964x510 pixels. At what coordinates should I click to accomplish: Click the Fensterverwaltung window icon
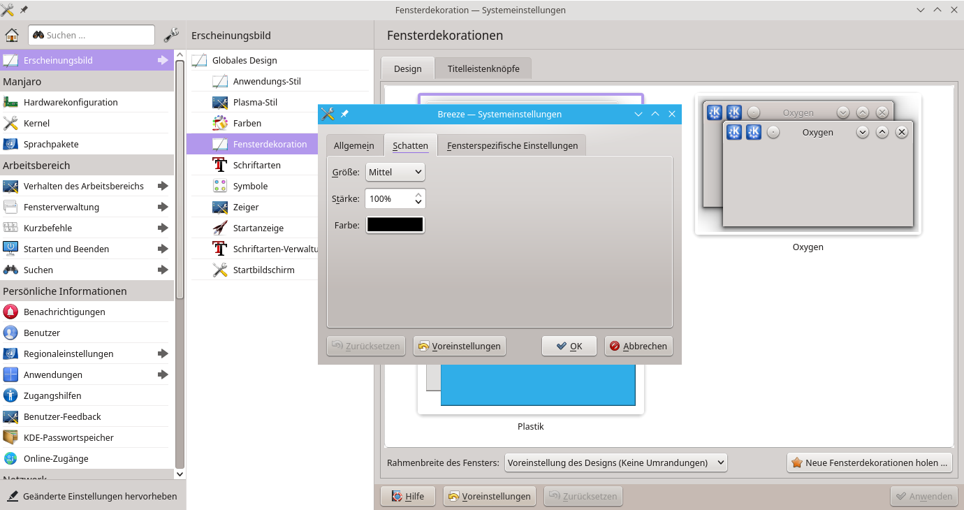(x=10, y=207)
